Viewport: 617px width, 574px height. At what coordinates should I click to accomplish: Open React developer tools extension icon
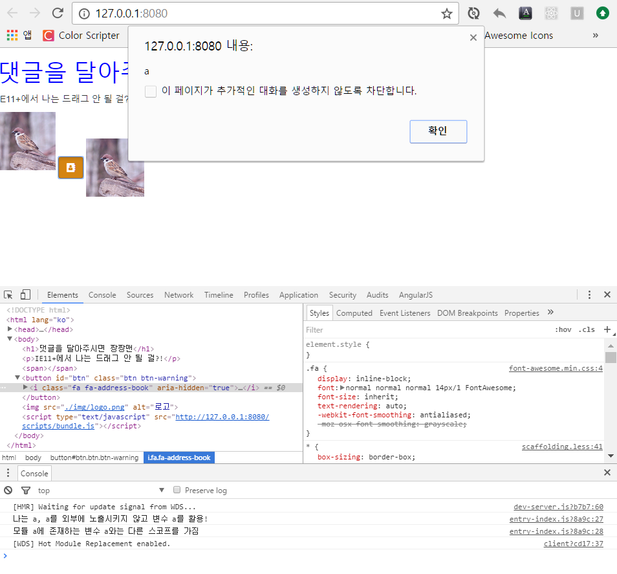551,14
